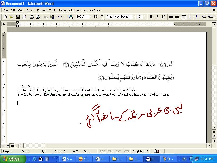Justify the paragraph text

click(x=184, y=17)
